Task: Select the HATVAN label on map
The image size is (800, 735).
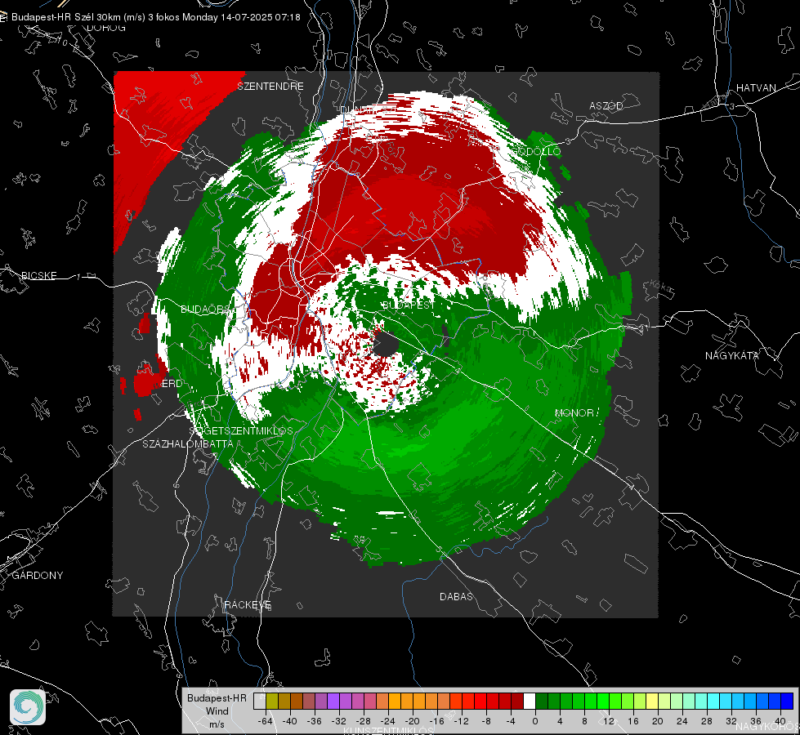Action: pyautogui.click(x=756, y=87)
